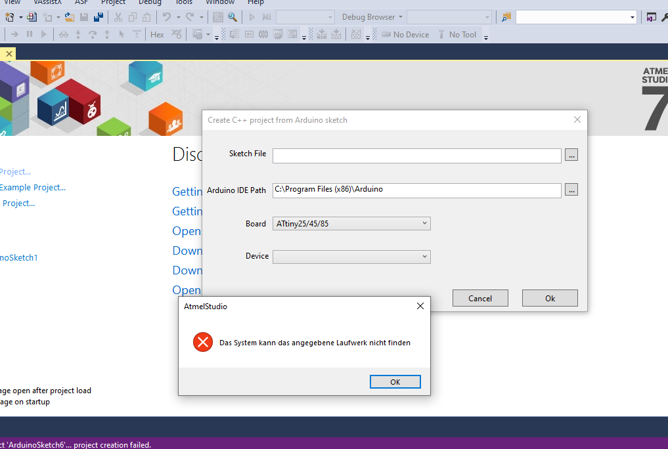
Task: Open the quick search combo box arrow
Action: point(633,18)
